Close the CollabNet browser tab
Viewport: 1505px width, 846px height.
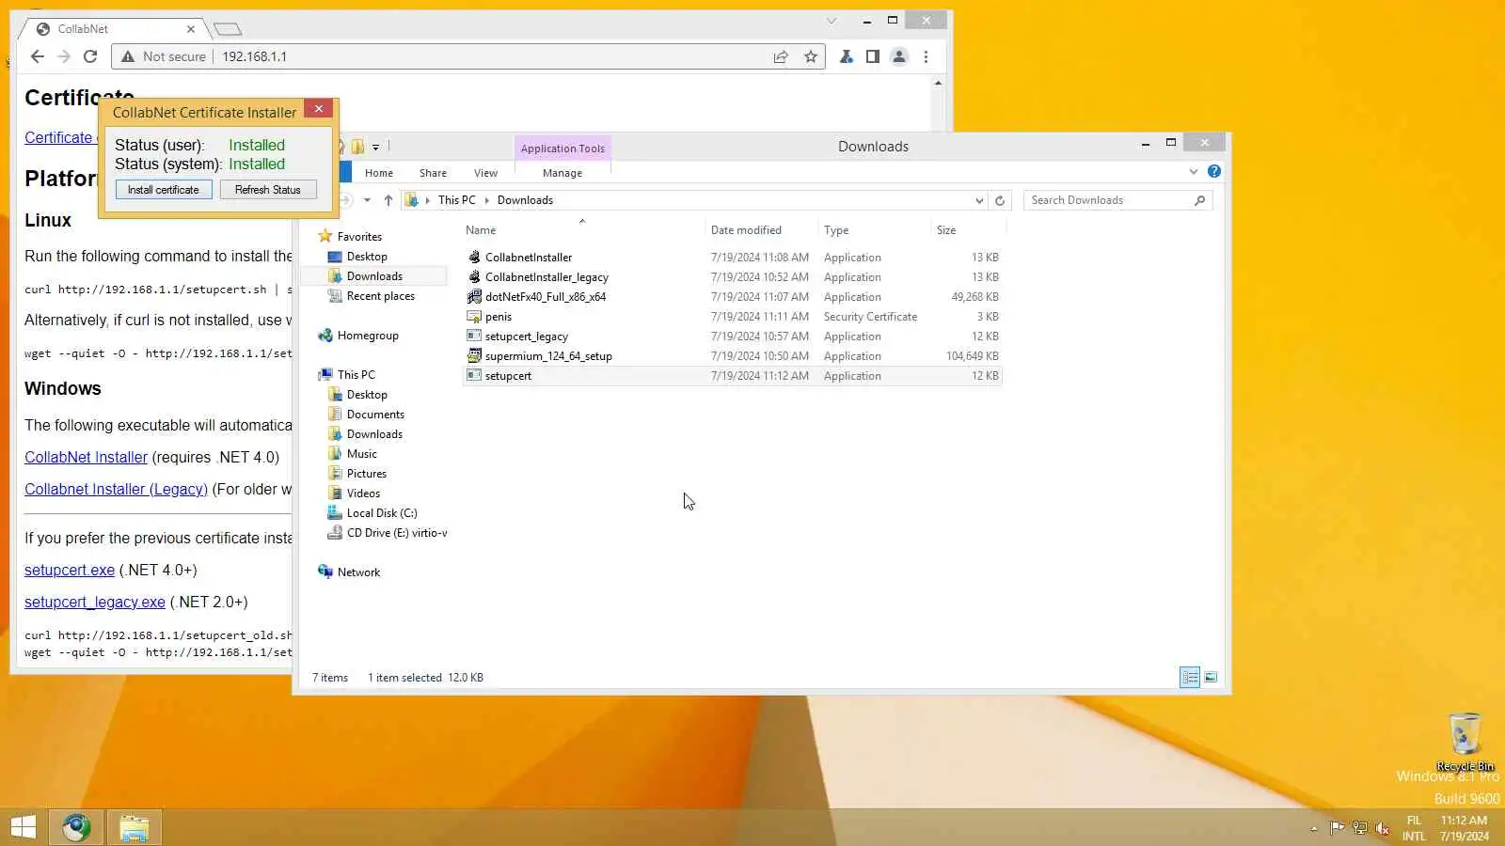tap(191, 29)
